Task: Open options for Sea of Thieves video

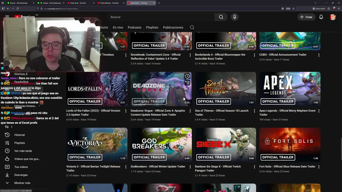Action: point(254,111)
